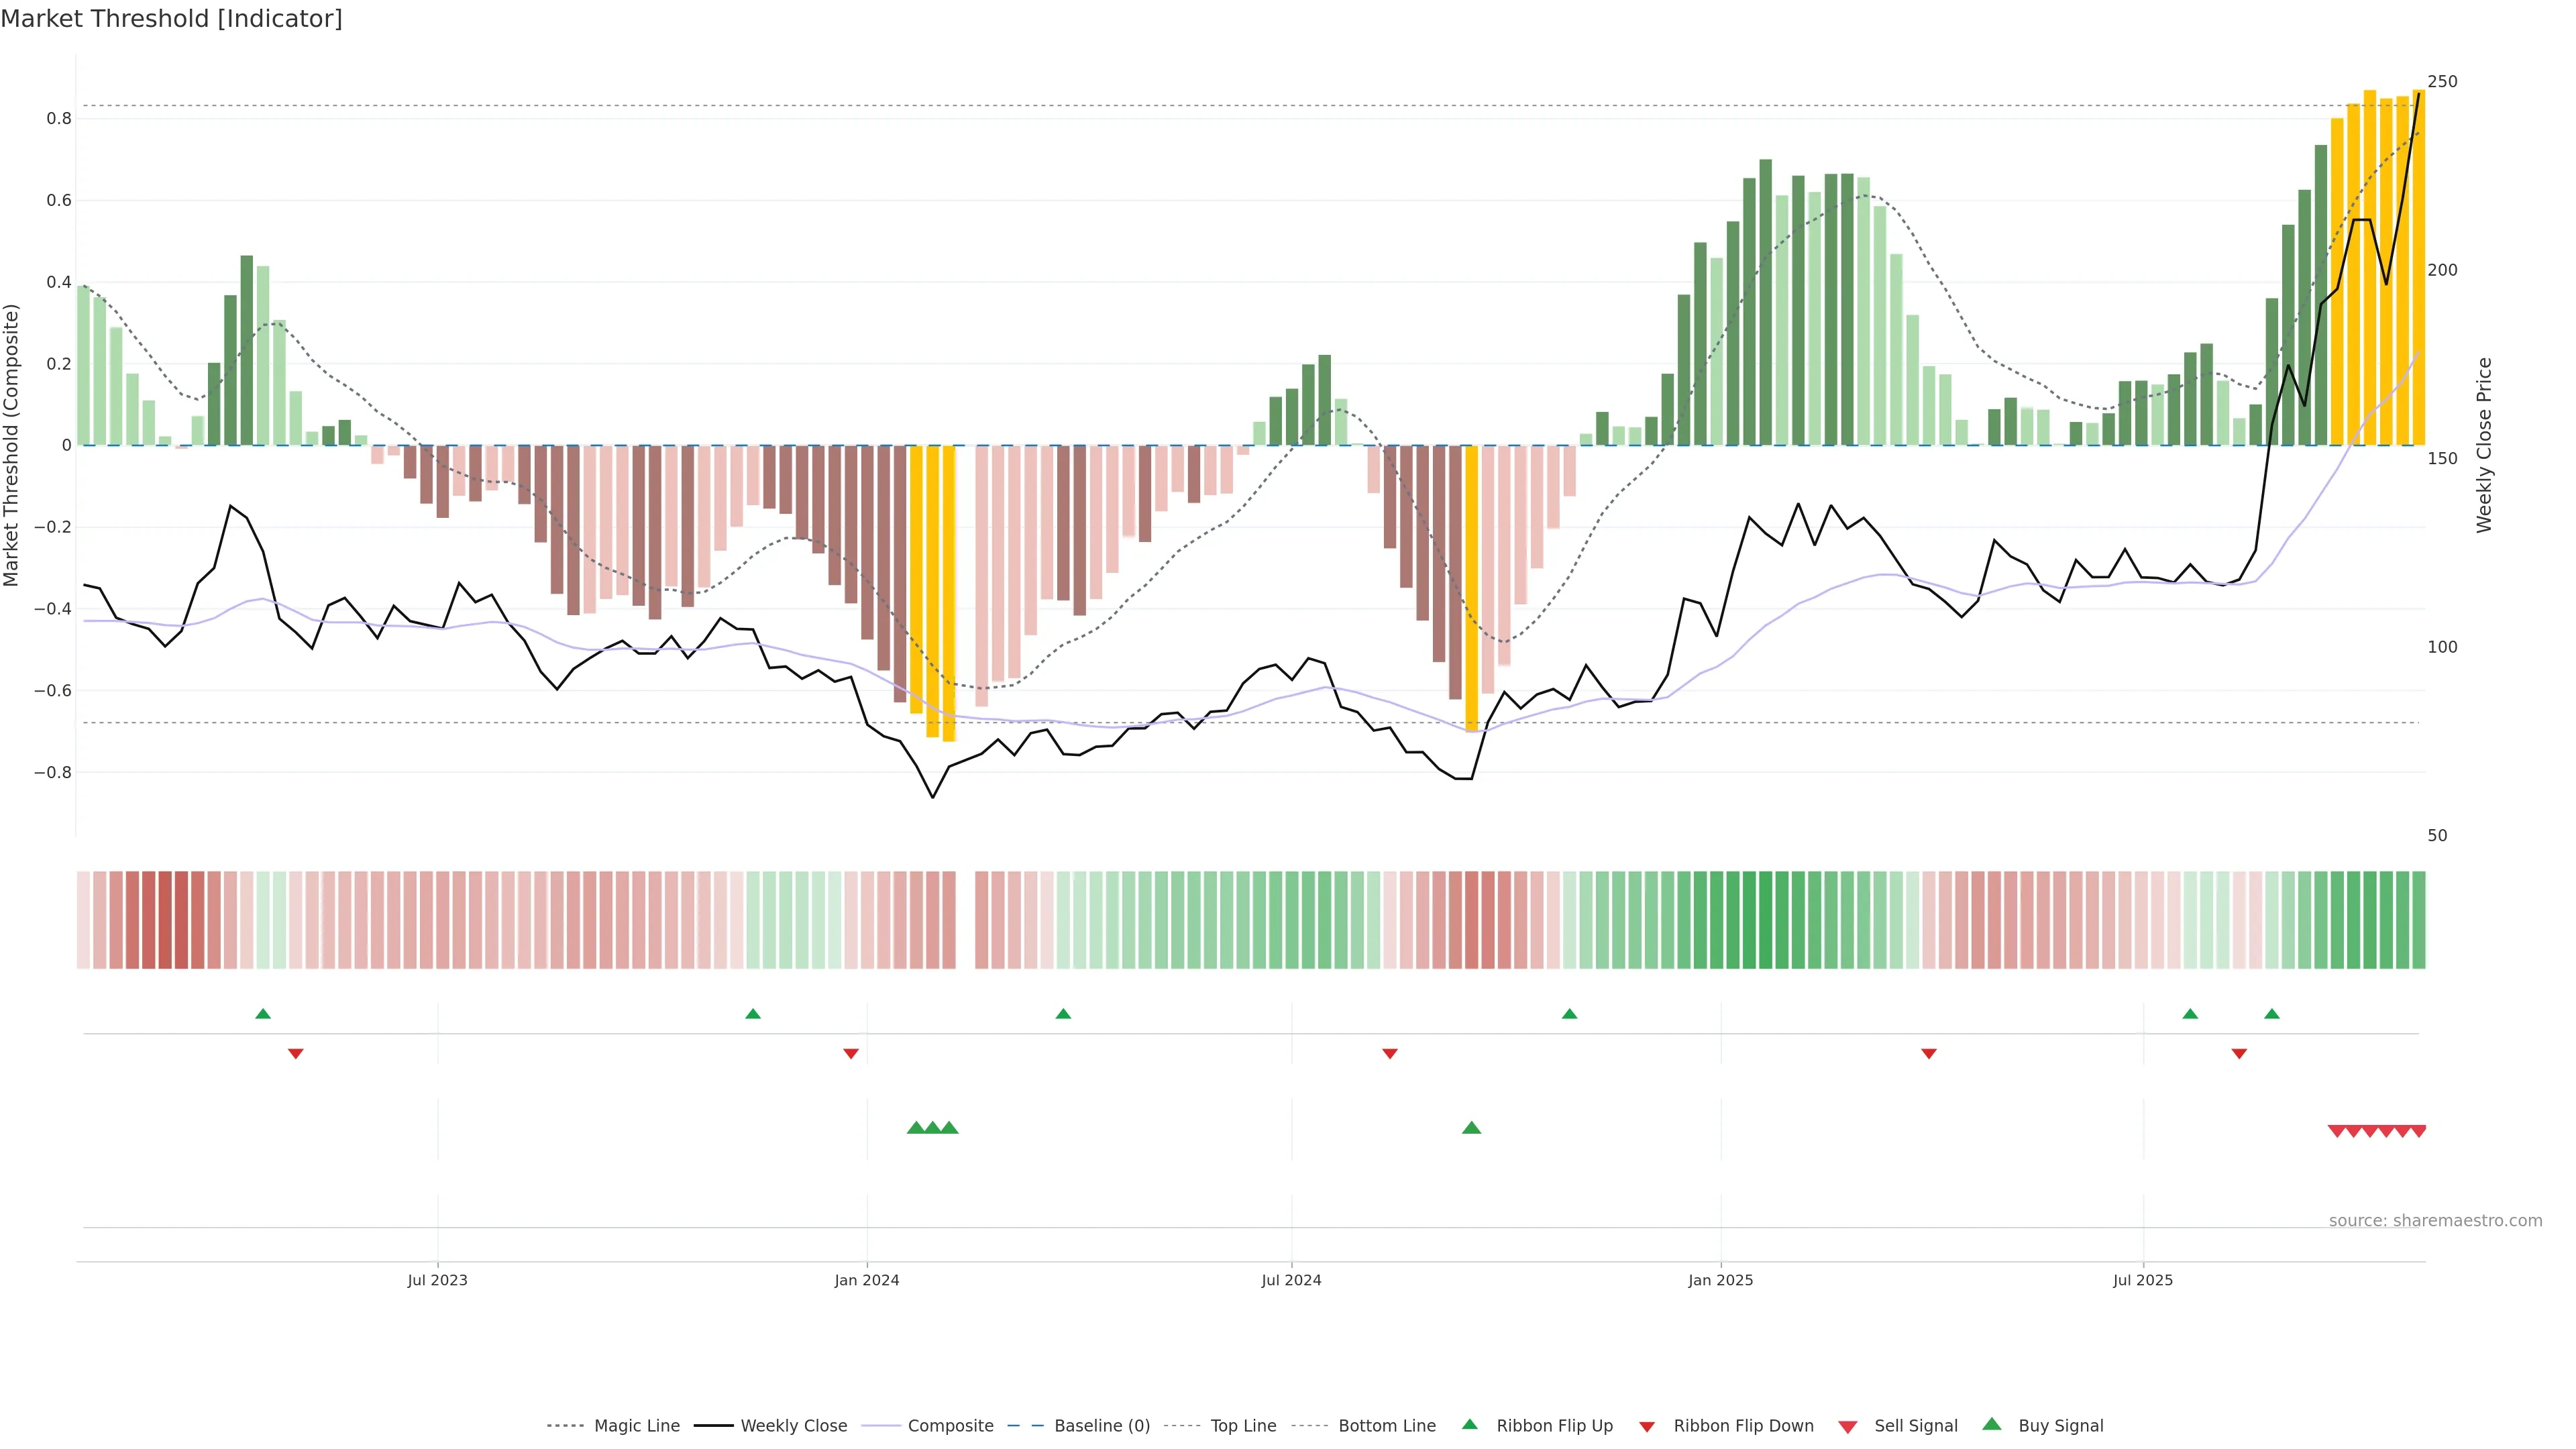Click the Market Threshold [Indicator] chart title

[x=171, y=19]
